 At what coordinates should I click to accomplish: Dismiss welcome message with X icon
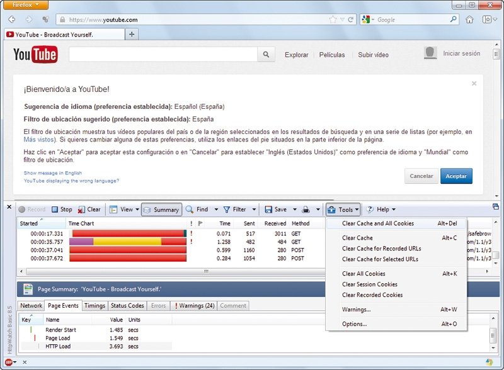tap(474, 84)
